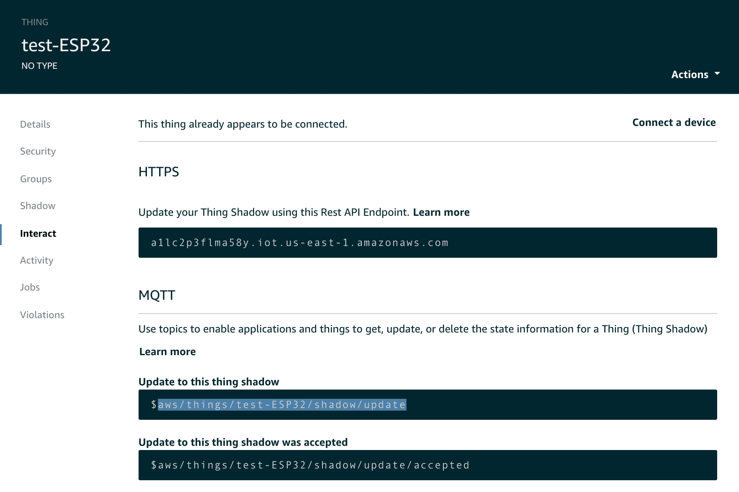Select the Rest API endpoint address
Viewport: 739px width, 492px height.
pos(299,242)
